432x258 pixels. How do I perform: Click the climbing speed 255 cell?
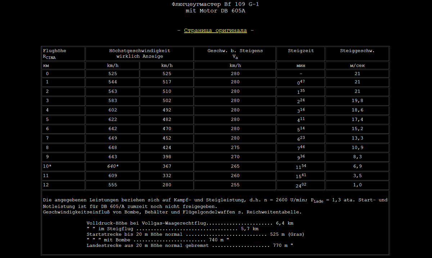point(235,185)
